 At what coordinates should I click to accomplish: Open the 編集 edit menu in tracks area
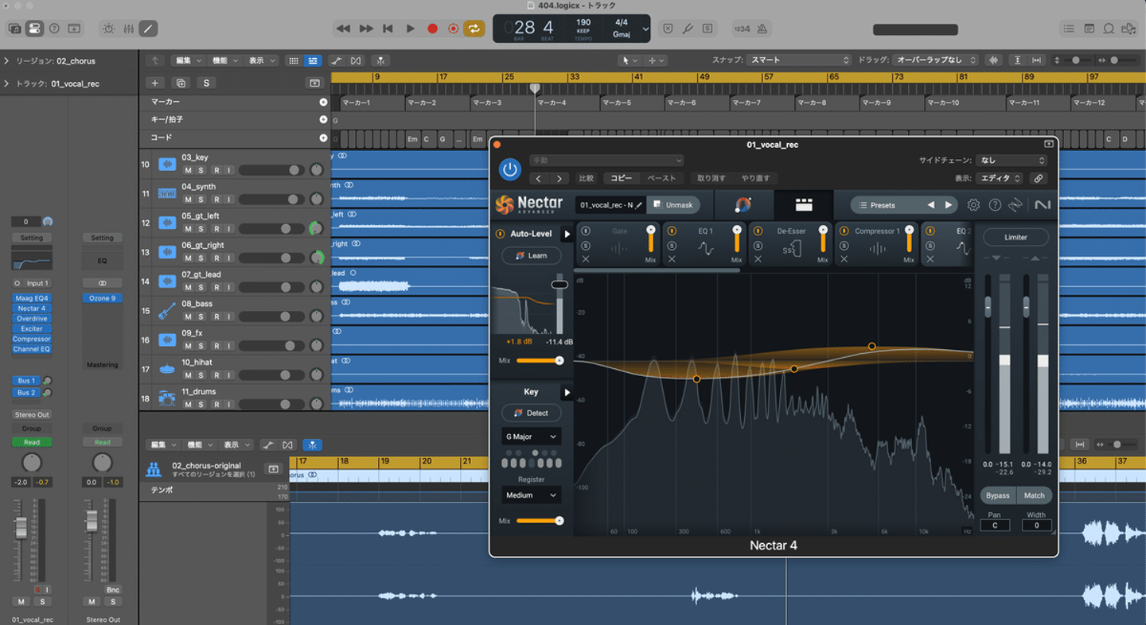tap(188, 60)
